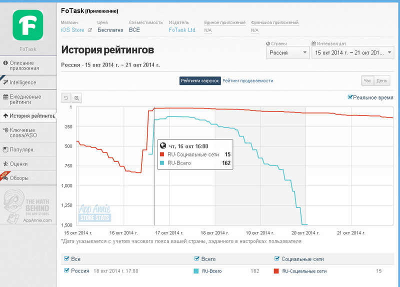Click the 16 окт 2014 г. 17:00 timestamp
The width and height of the screenshot is (400, 287).
(116, 271)
